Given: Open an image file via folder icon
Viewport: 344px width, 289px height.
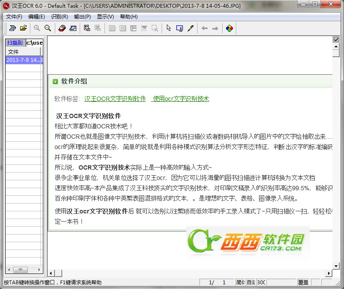Looking at the screenshot, I should (x=24, y=28).
